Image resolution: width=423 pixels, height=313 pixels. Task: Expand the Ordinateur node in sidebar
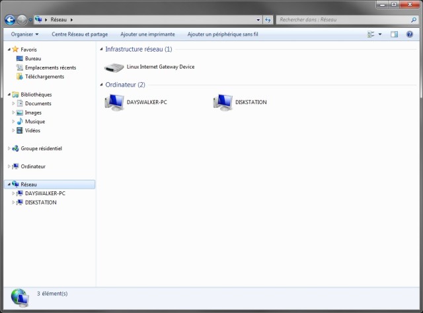tap(9, 166)
